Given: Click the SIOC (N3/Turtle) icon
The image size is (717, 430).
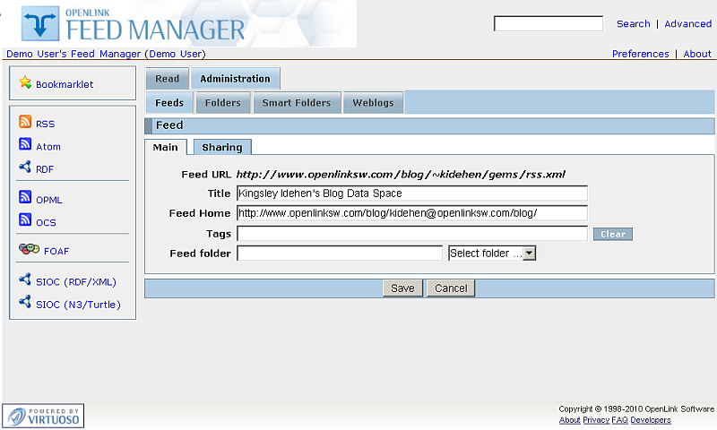Looking at the screenshot, I should coord(25,303).
